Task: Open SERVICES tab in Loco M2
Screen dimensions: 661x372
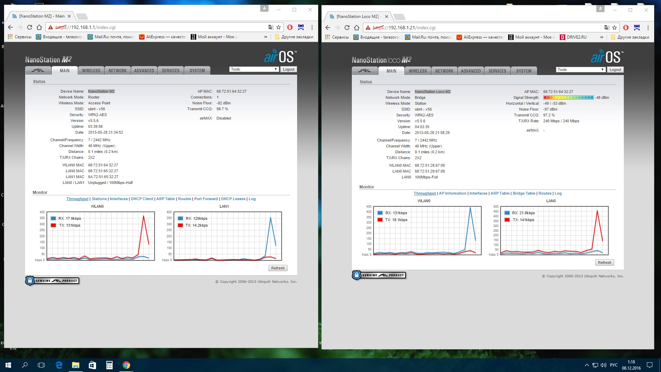Action: click(x=497, y=71)
